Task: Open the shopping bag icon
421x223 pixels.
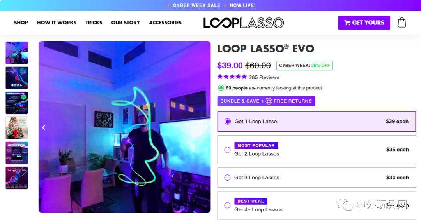Action: (x=402, y=23)
